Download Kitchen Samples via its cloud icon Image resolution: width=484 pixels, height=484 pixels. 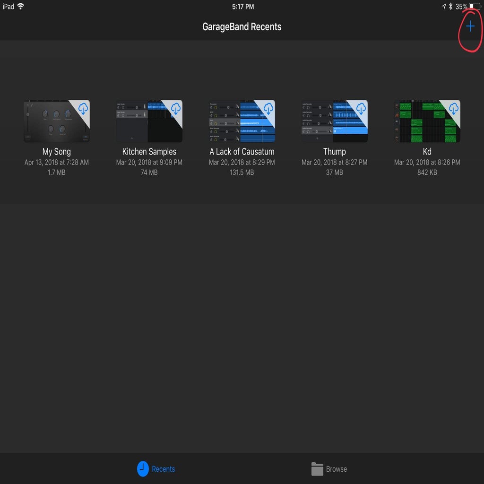(176, 109)
